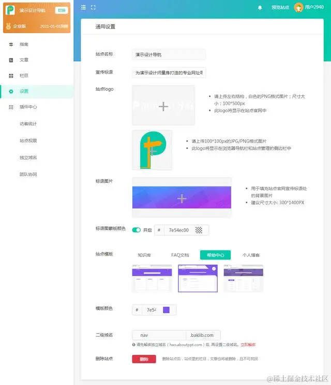Click the square P logo upload thumbnail
Screen dimensions: 331x385
click(x=152, y=150)
